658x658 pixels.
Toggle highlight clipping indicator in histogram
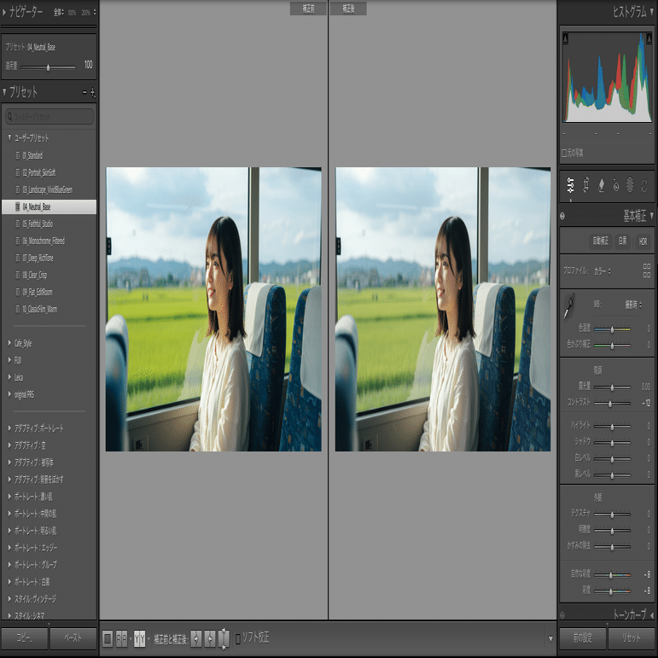coord(649,38)
